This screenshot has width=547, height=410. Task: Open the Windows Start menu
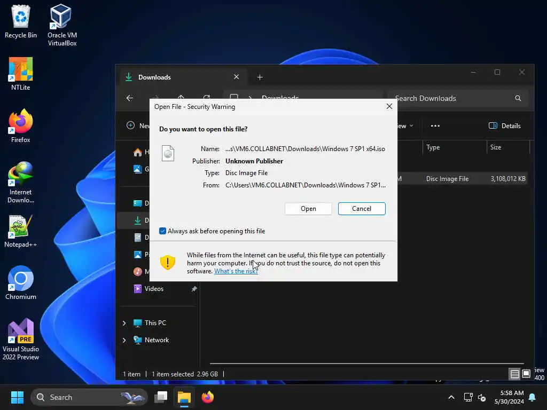(x=17, y=397)
